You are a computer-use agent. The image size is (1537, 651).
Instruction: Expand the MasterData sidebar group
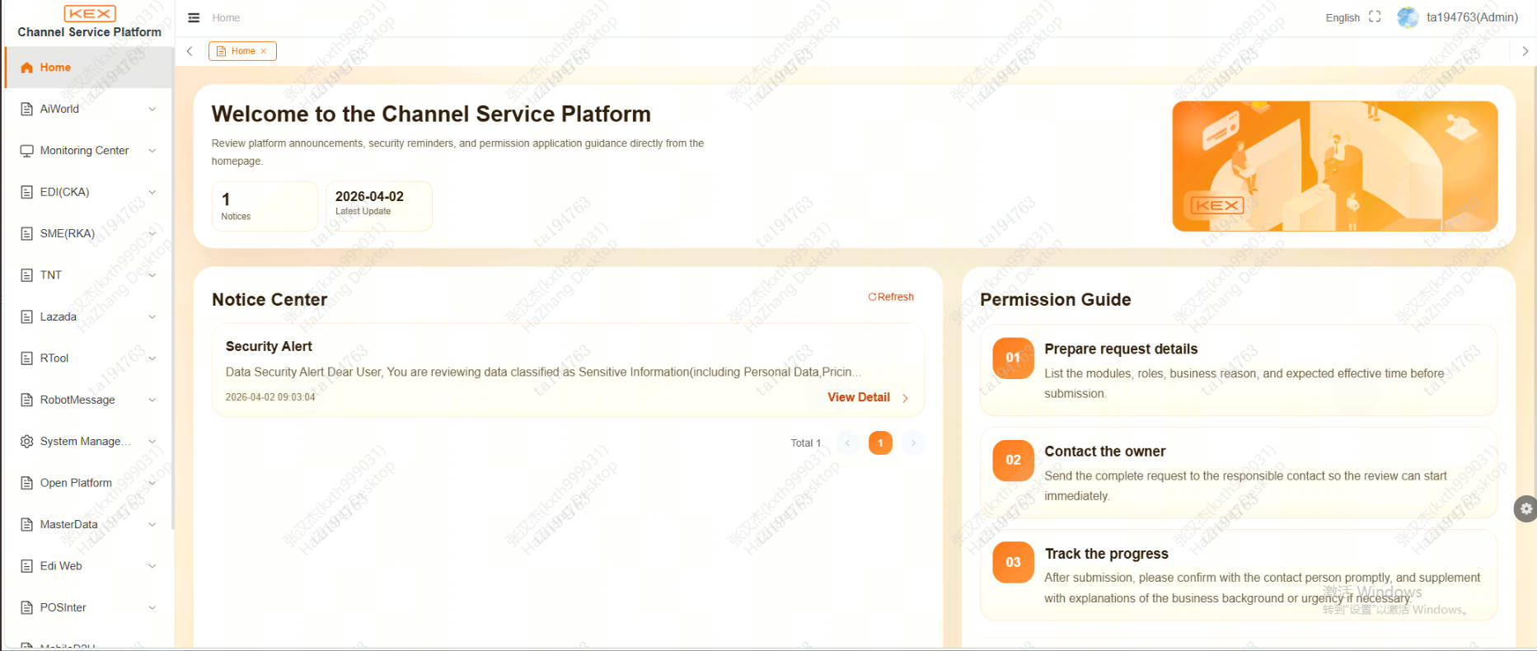point(88,524)
